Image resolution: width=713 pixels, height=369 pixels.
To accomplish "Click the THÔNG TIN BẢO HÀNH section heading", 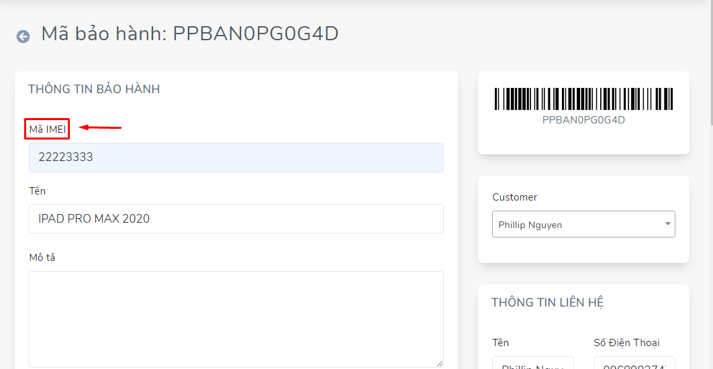I will pos(94,89).
